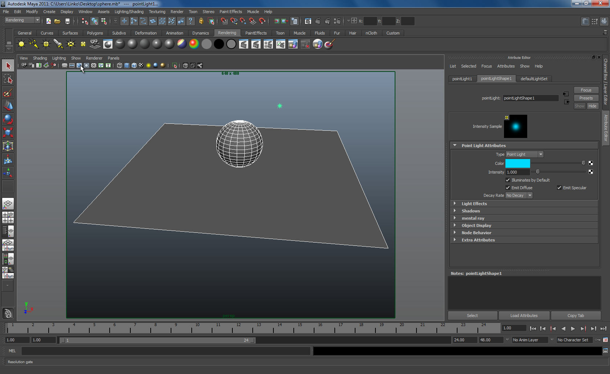Disable the Emit Specular checkbox
Image resolution: width=610 pixels, height=374 pixels.
(x=559, y=188)
